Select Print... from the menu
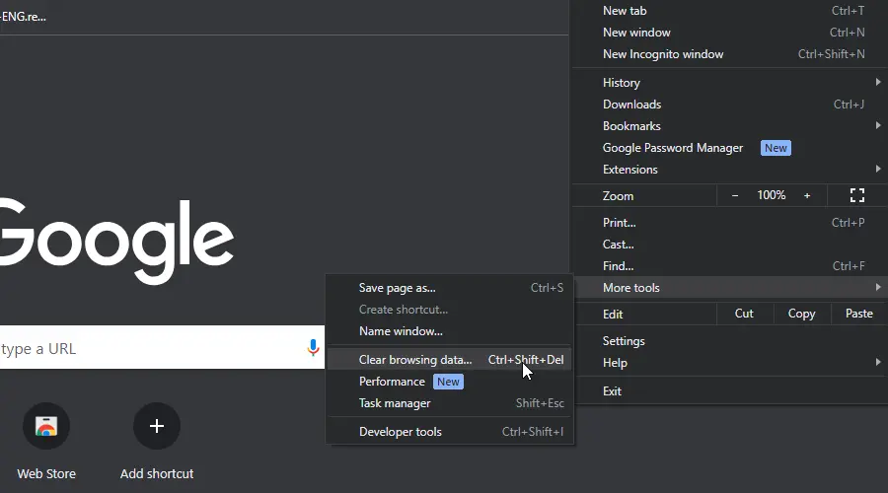 730,223
